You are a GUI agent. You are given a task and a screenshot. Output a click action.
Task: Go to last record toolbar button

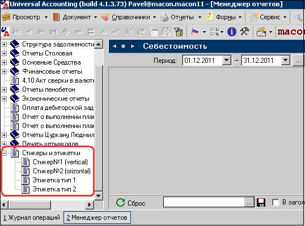click(54, 32)
